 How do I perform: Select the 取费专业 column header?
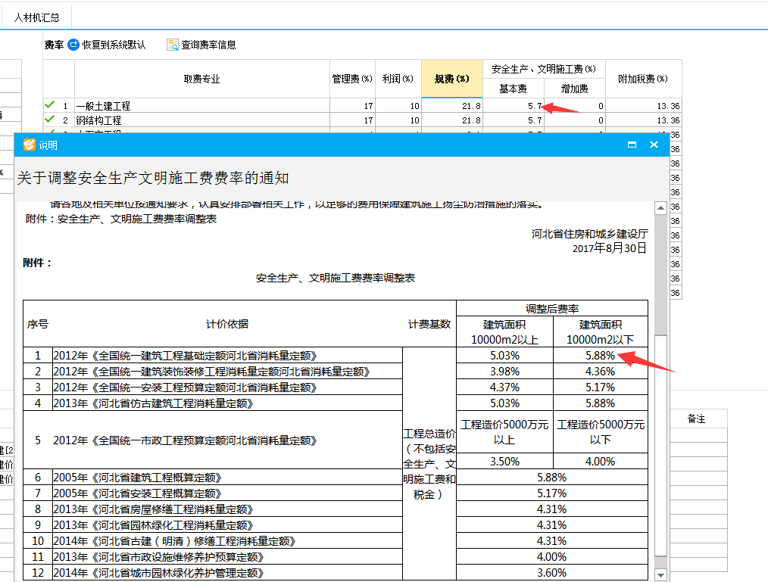[x=201, y=79]
